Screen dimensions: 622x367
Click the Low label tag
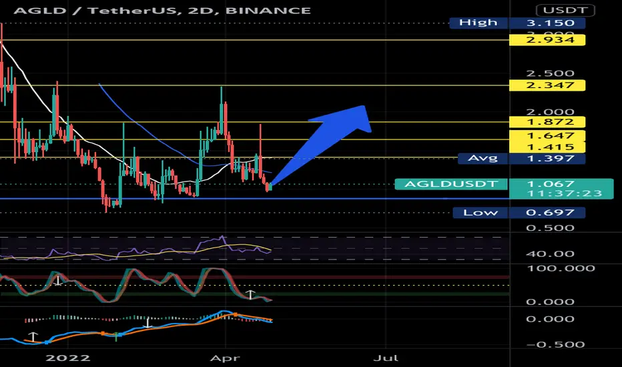click(x=481, y=213)
